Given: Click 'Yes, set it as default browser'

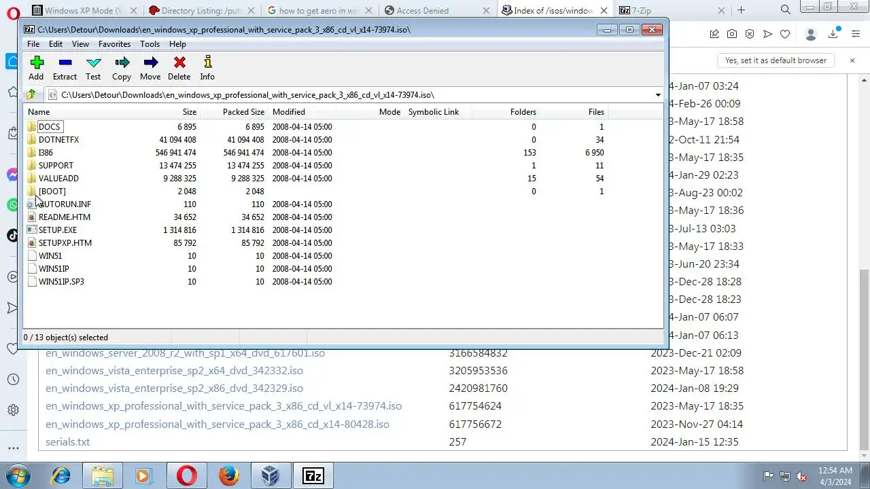Looking at the screenshot, I should pyautogui.click(x=776, y=60).
